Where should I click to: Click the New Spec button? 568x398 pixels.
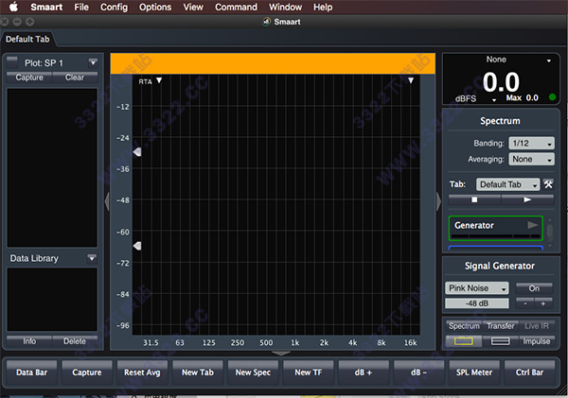pyautogui.click(x=253, y=372)
